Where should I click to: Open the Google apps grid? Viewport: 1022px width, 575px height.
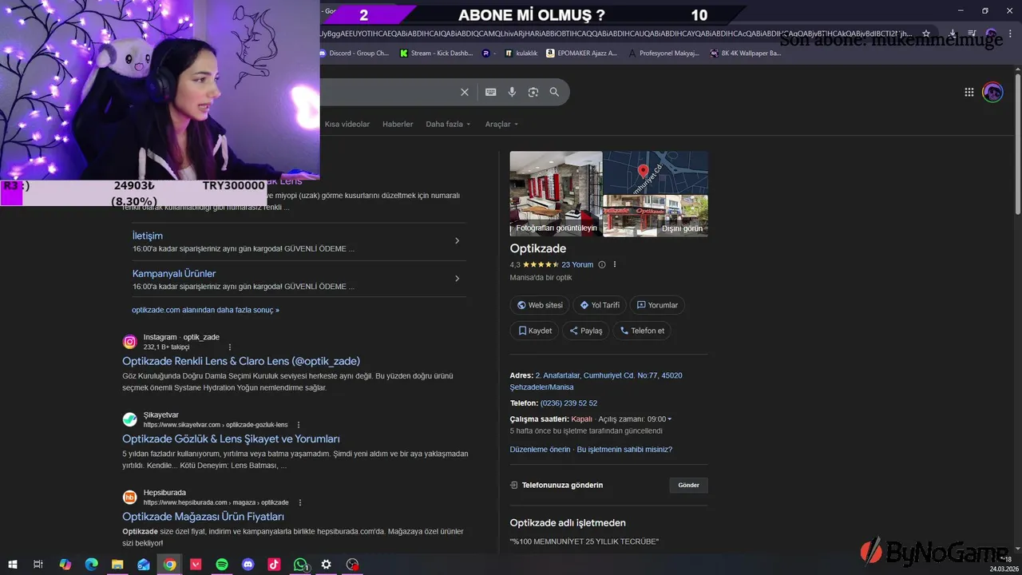pos(969,92)
